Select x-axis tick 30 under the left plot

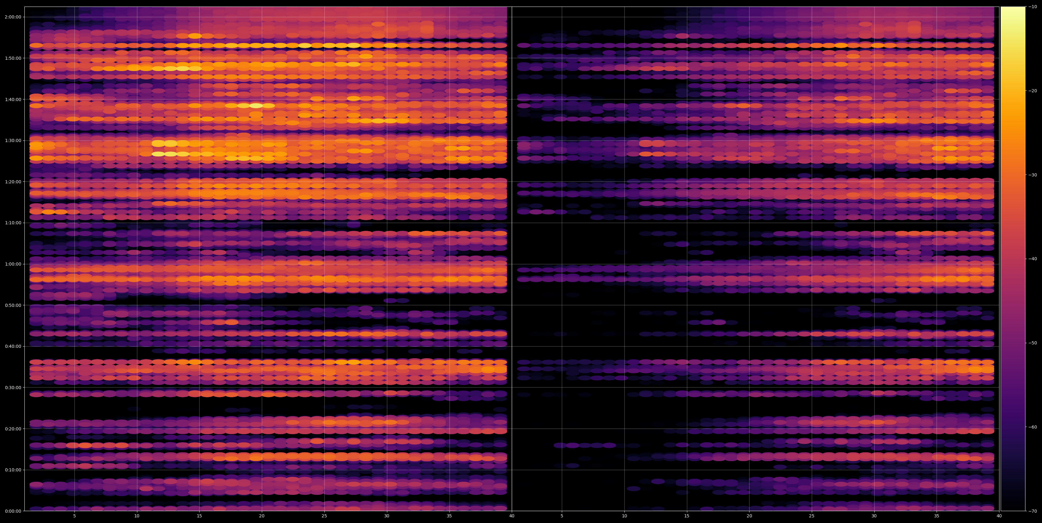[387, 516]
